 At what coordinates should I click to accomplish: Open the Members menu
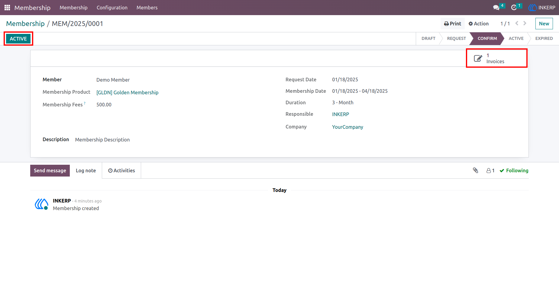click(x=147, y=8)
